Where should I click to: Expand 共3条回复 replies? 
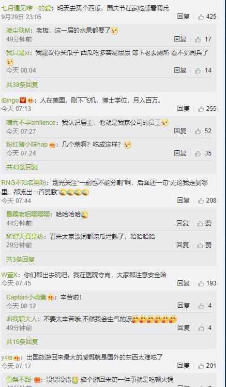[20, 260]
